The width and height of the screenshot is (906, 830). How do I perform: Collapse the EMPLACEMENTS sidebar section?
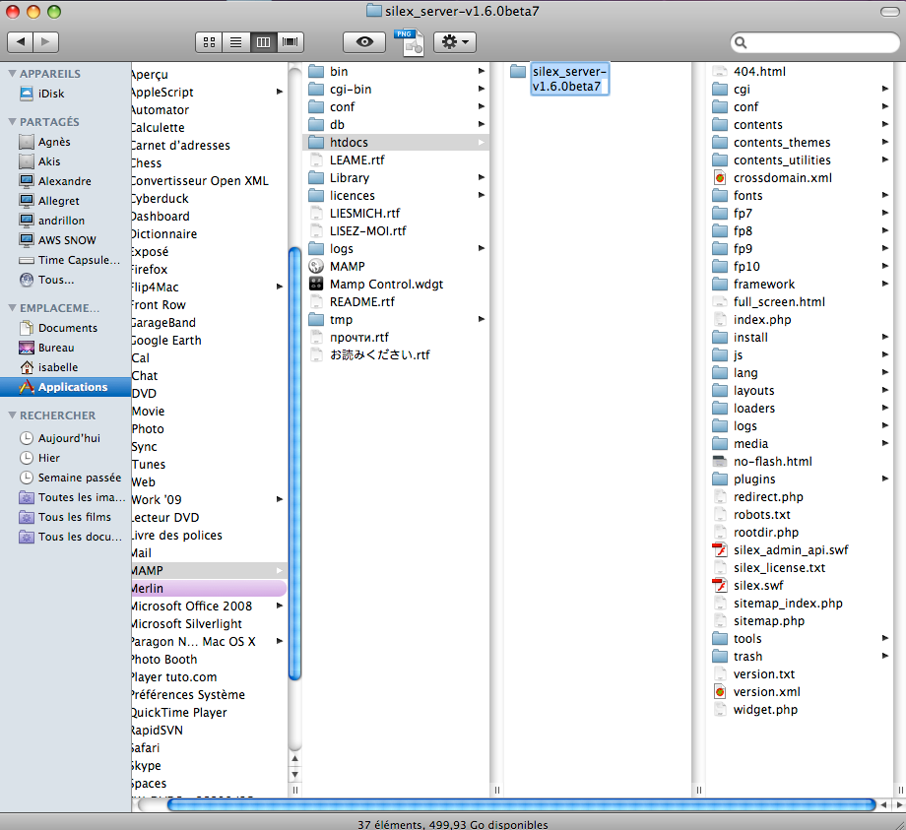pos(12,308)
